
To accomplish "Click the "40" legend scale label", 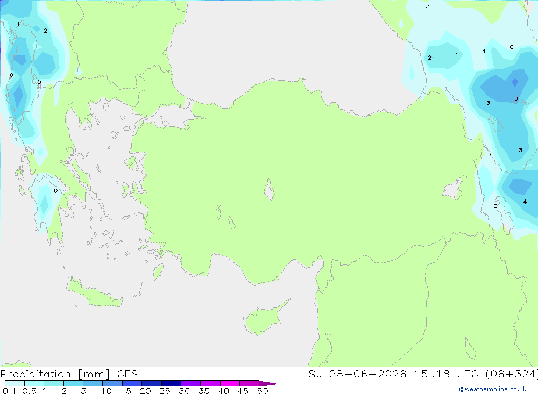I will coord(224,391).
